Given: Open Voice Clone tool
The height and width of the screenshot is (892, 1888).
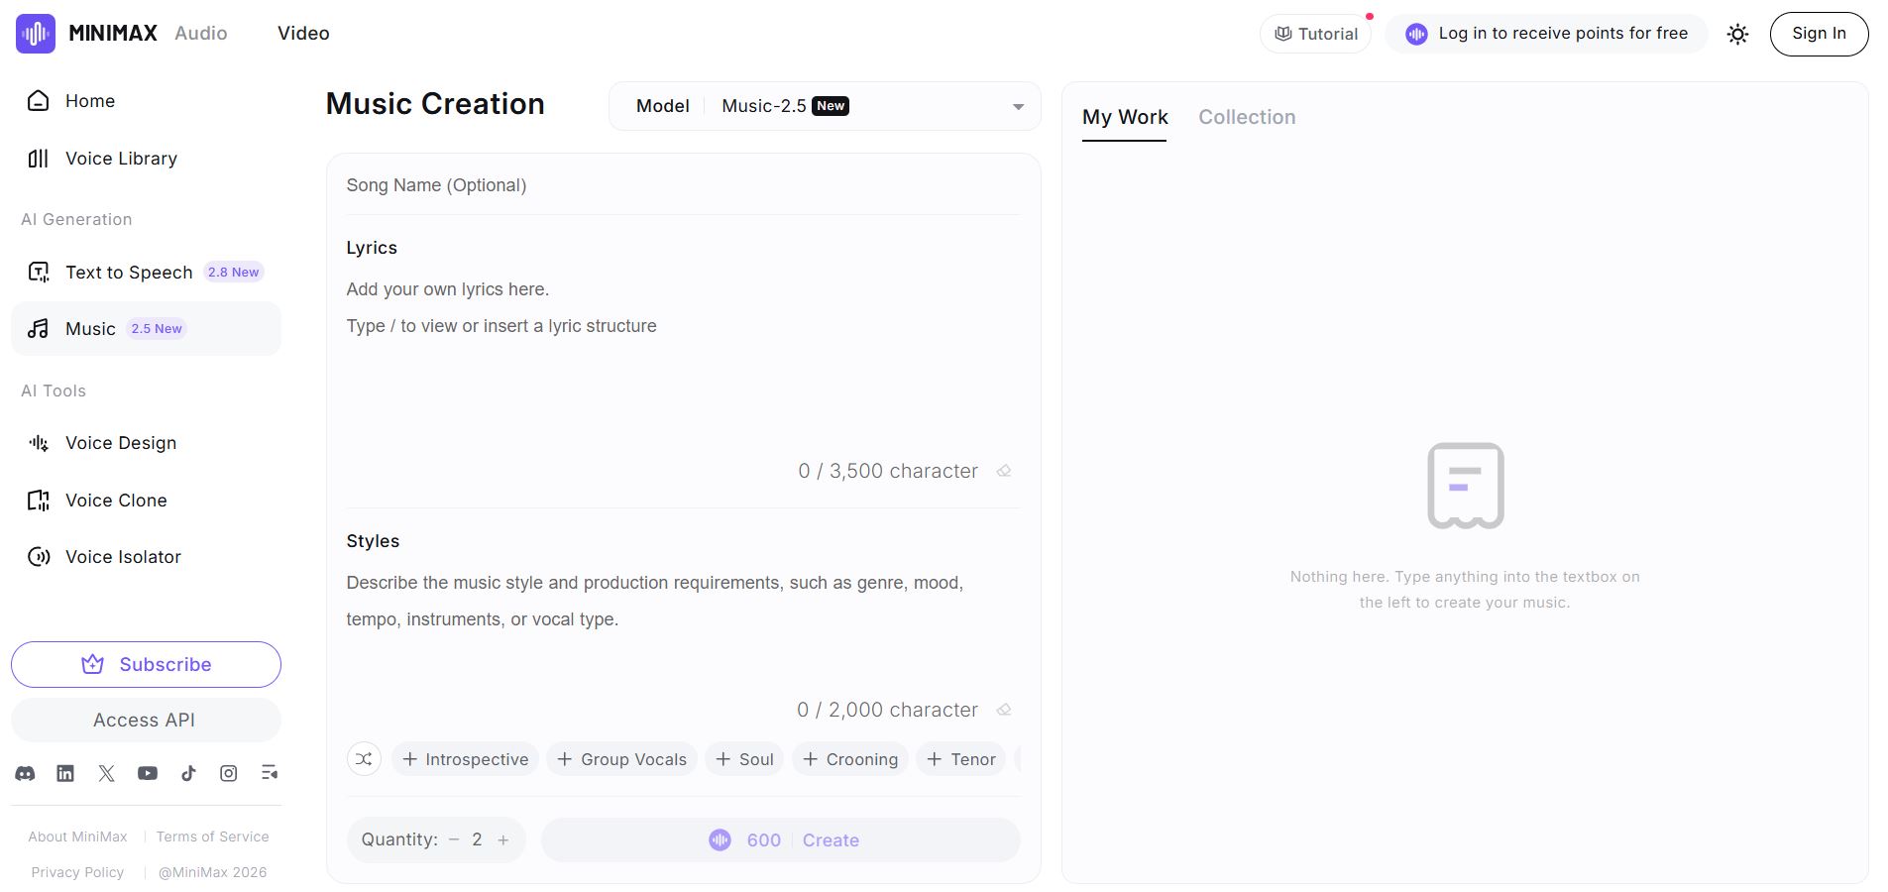Looking at the screenshot, I should pos(146,501).
